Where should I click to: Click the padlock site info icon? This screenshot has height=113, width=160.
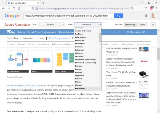37,8
